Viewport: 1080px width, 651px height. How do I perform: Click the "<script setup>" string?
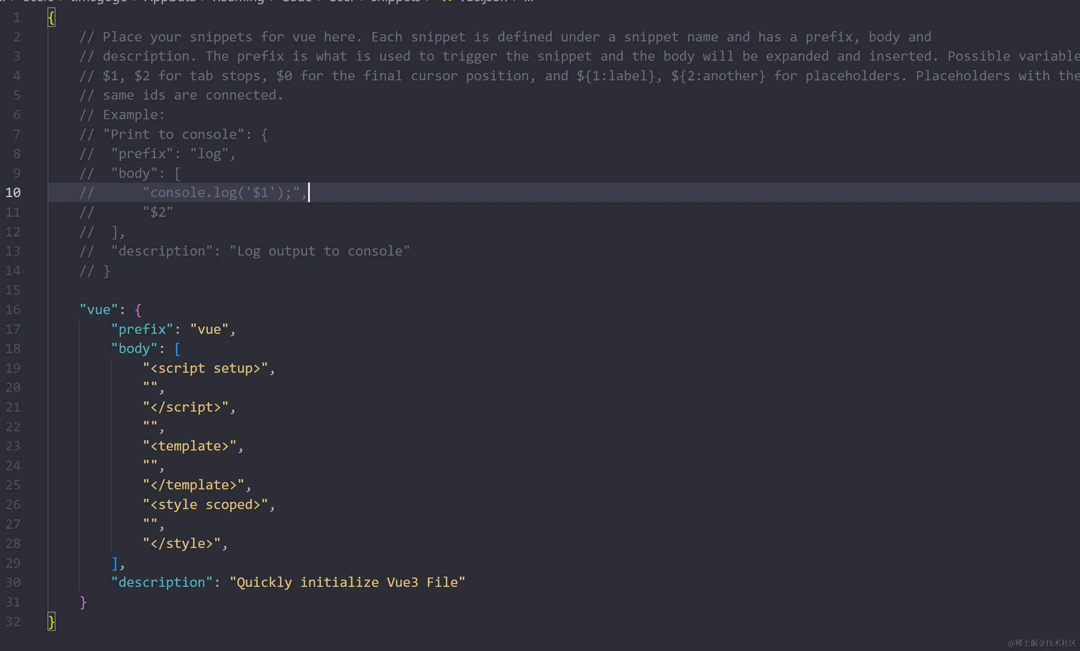coord(205,368)
